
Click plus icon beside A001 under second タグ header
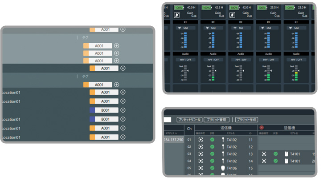pyautogui.click(x=117, y=85)
